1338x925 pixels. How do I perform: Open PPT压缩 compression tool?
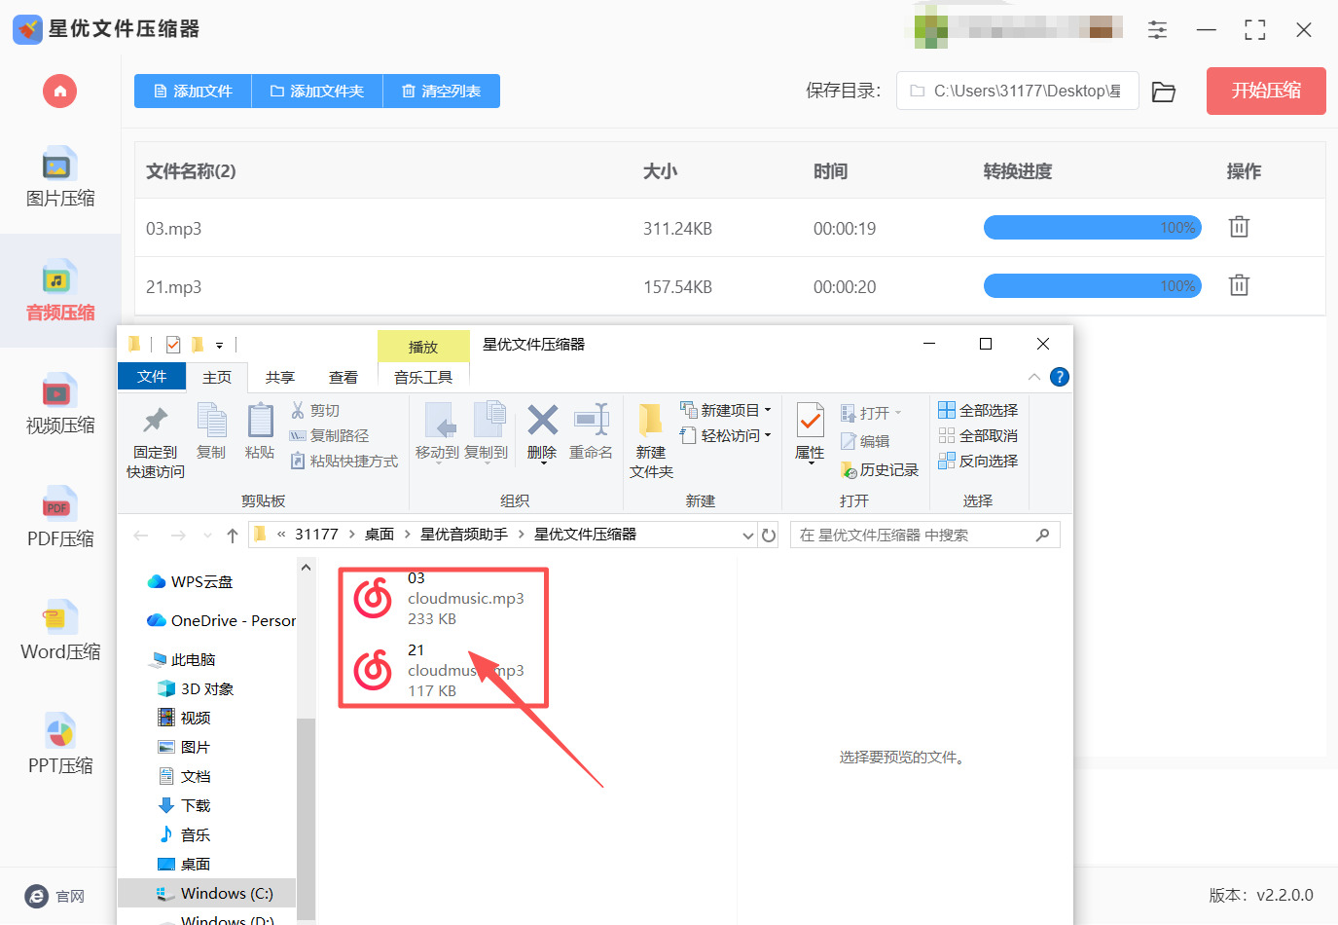[60, 745]
